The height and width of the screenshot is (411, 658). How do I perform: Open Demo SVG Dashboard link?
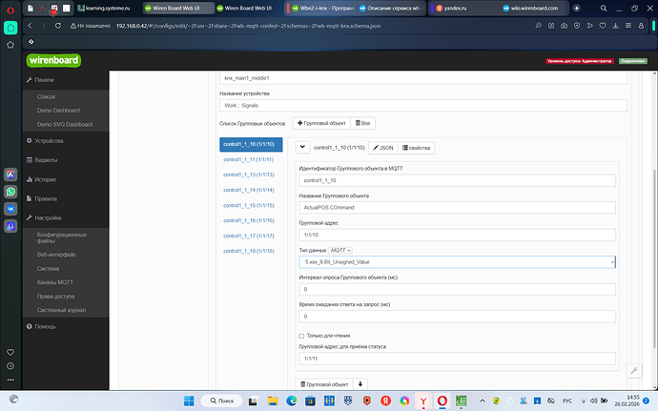(x=65, y=124)
